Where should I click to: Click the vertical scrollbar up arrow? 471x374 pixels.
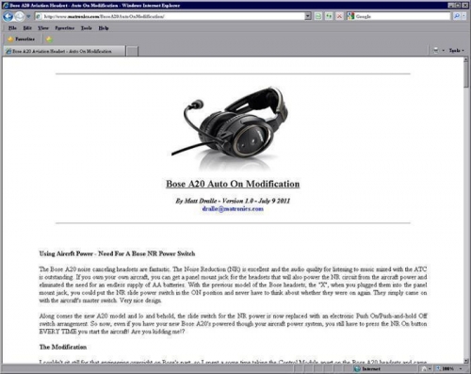pos(466,59)
